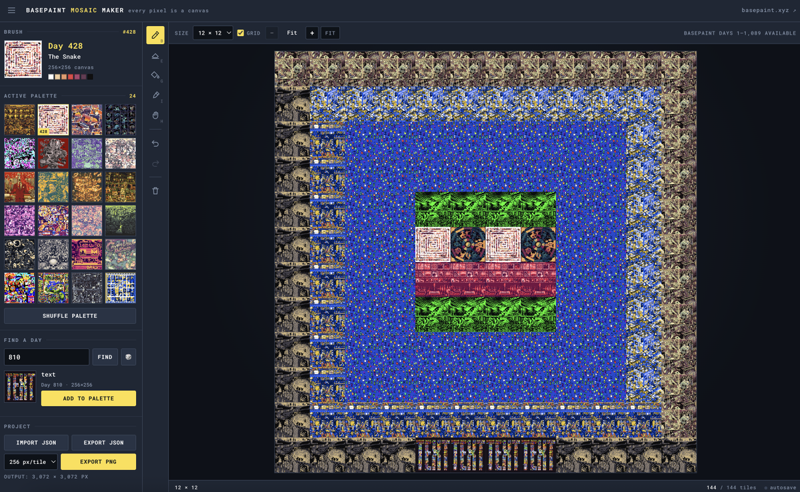Select the palette tile labeled 428
Viewport: 800px width, 492px height.
[53, 119]
